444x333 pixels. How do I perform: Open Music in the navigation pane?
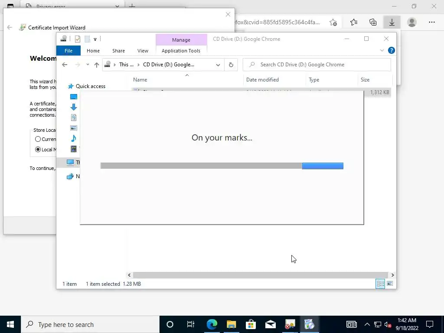(x=74, y=138)
